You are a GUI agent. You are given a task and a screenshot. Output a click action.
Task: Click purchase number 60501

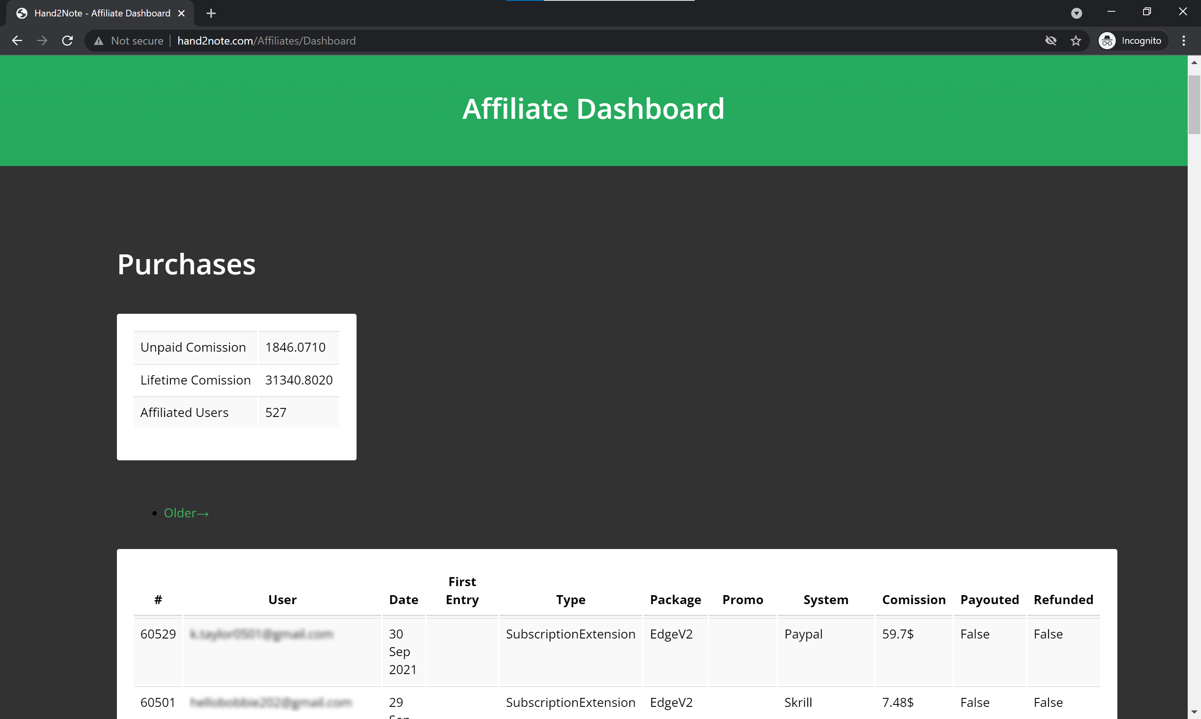click(x=158, y=702)
